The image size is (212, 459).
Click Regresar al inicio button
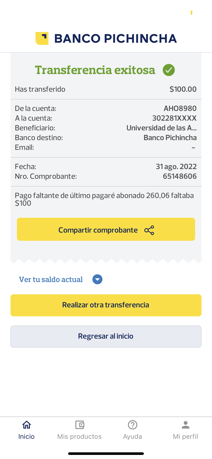[x=106, y=337]
